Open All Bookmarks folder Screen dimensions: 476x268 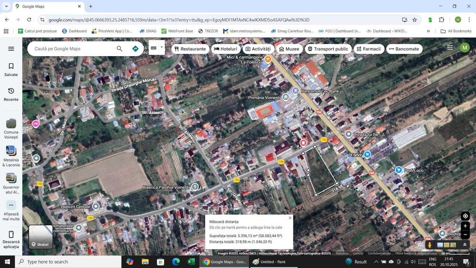pos(456,31)
